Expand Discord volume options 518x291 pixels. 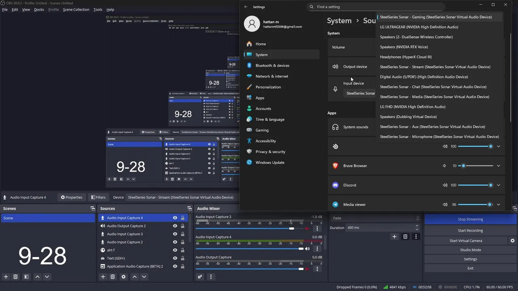click(499, 185)
